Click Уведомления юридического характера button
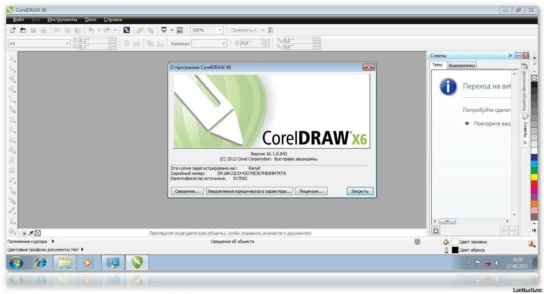The width and height of the screenshot is (544, 294). click(x=249, y=191)
